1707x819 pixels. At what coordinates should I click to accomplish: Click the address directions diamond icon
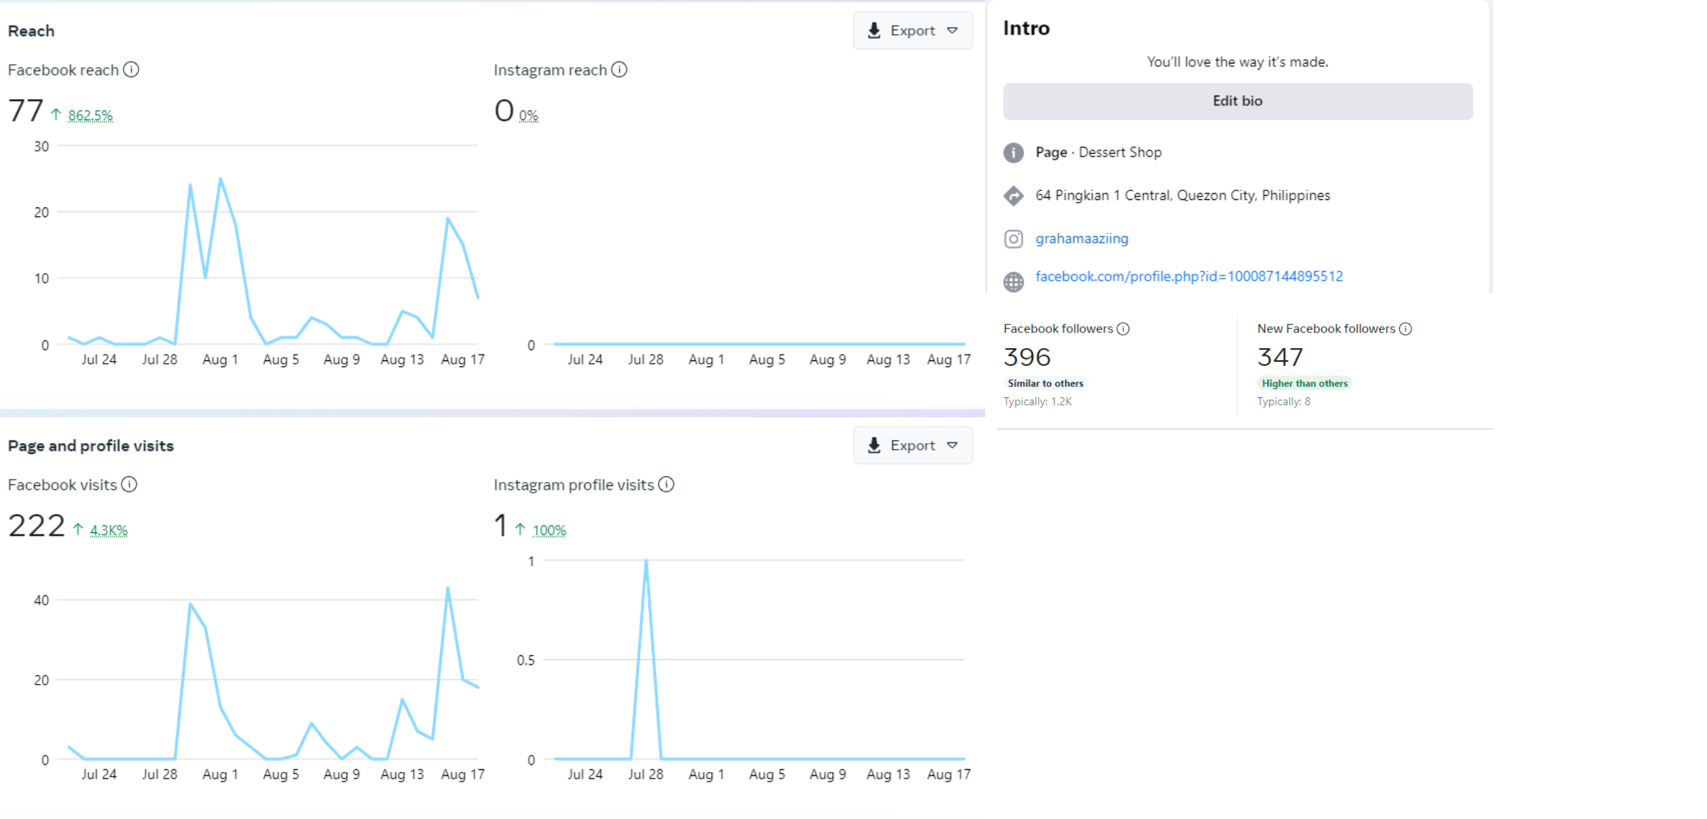(1013, 196)
